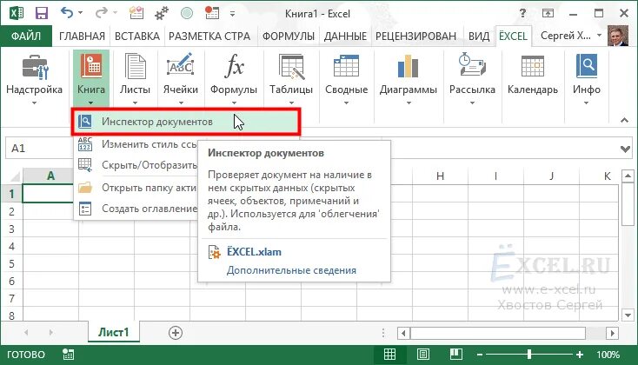Viewport: 638px width, 365px height.
Task: Click the horizontal scrollbar left arrow
Action: click(403, 333)
